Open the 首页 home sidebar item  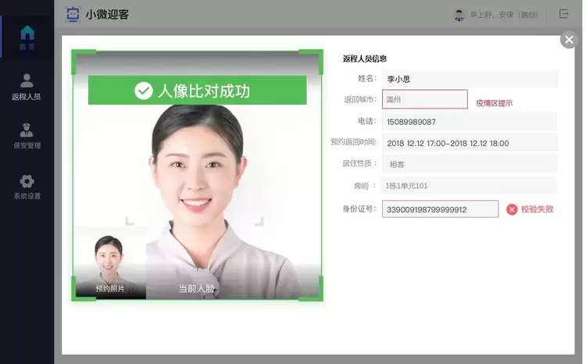point(27,37)
